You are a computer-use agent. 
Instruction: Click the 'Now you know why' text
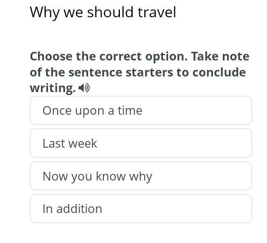97,176
